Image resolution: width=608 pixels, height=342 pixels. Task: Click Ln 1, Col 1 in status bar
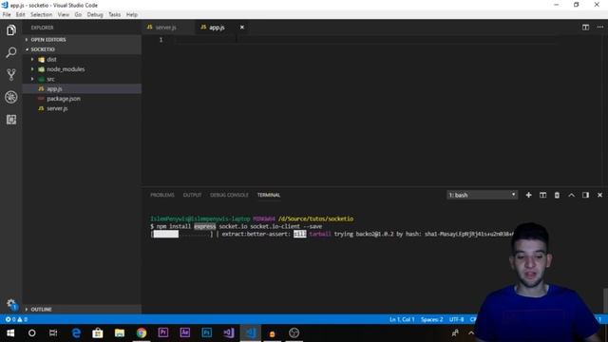pyautogui.click(x=402, y=319)
